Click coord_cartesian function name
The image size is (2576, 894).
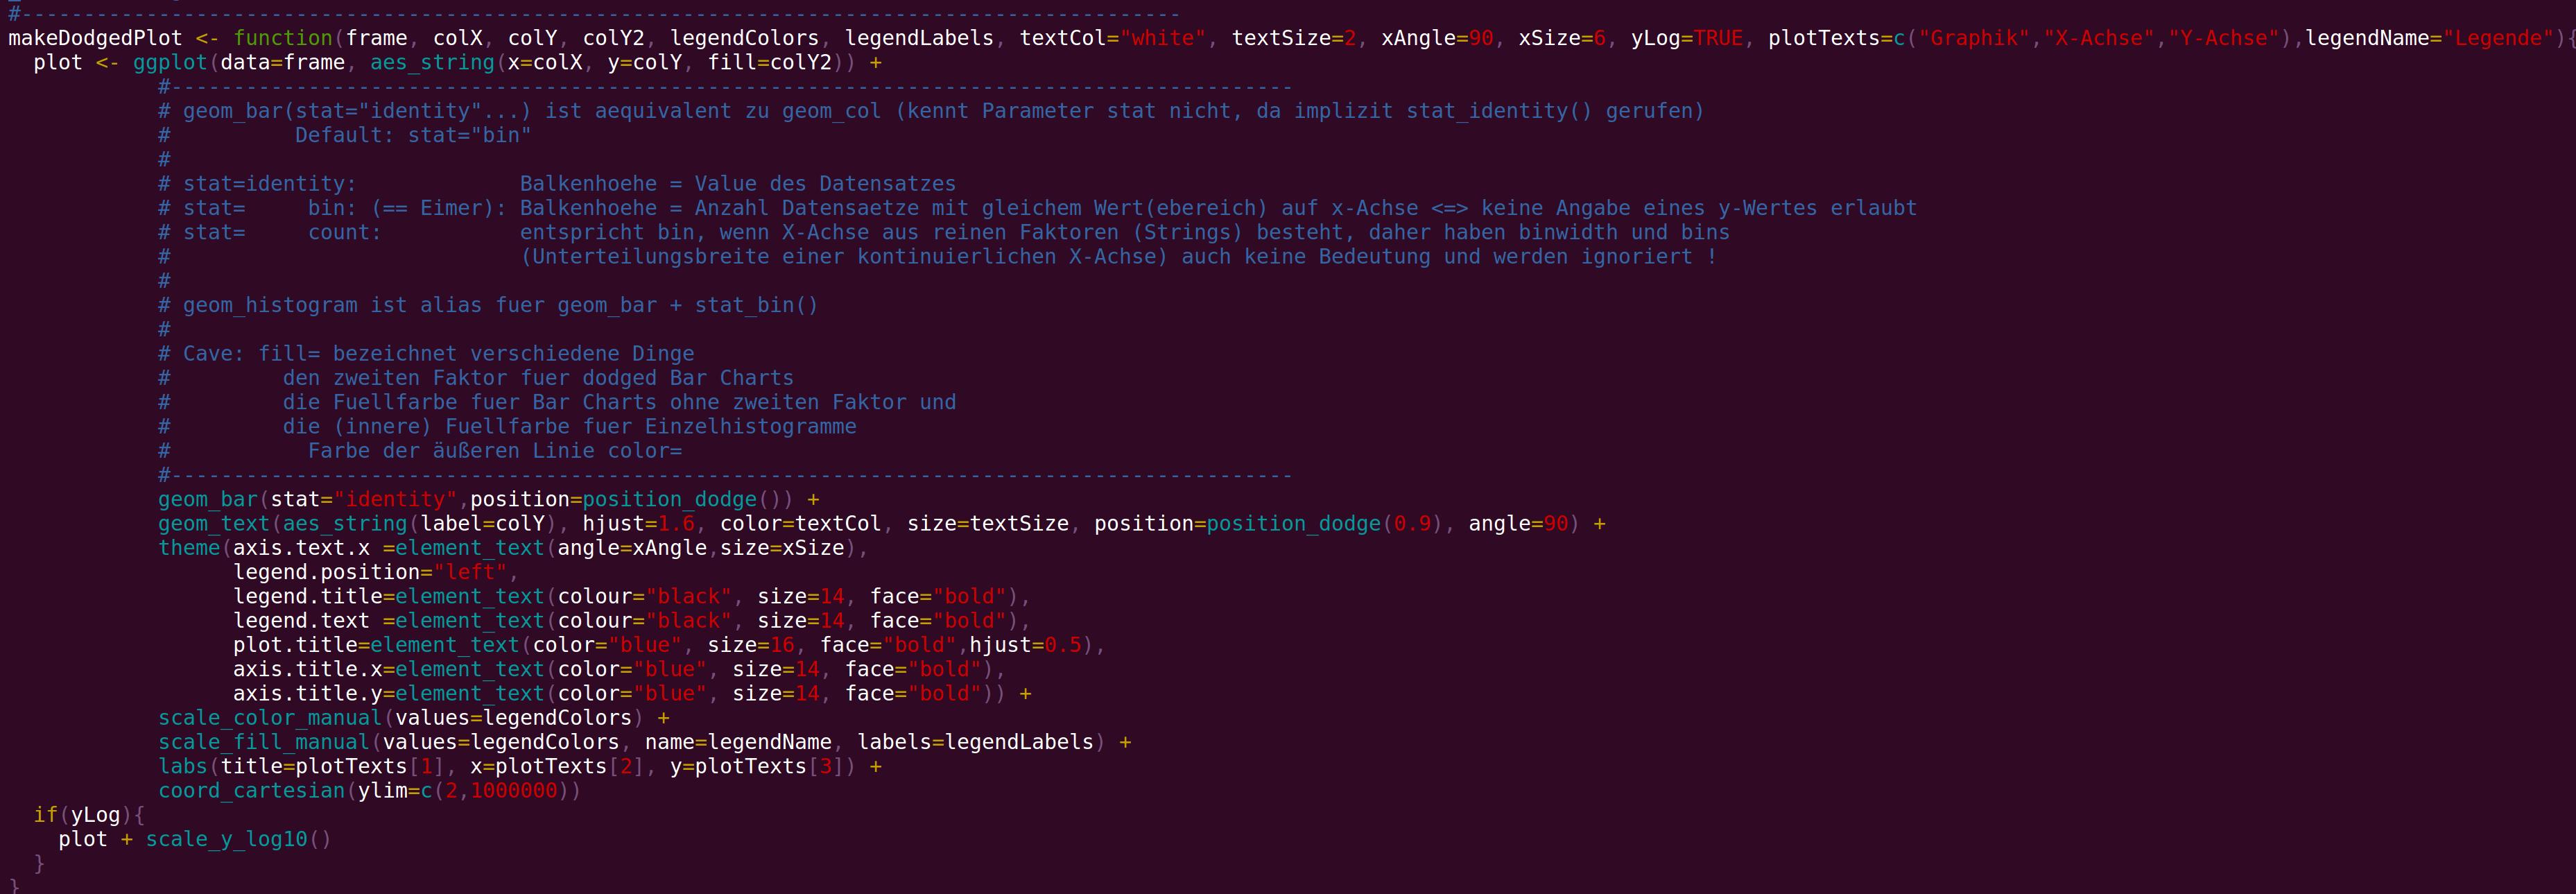(x=251, y=791)
